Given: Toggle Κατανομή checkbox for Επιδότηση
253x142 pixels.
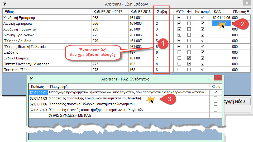Looking at the screenshot, I should (203, 52).
